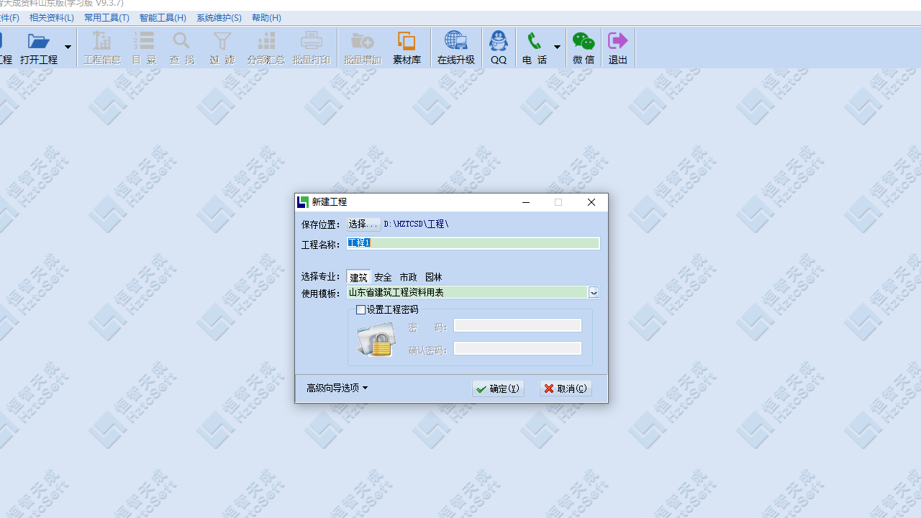
Task: Select the 安全 specialty option
Action: point(383,277)
